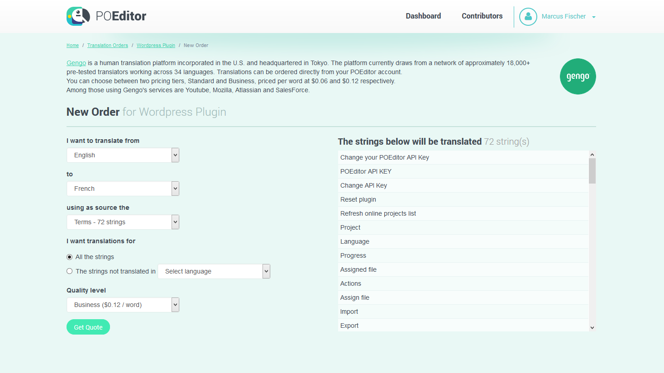The width and height of the screenshot is (664, 373).
Task: Open the Quality level Business dropdown
Action: tap(123, 305)
